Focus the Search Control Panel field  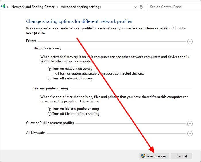tap(172, 7)
